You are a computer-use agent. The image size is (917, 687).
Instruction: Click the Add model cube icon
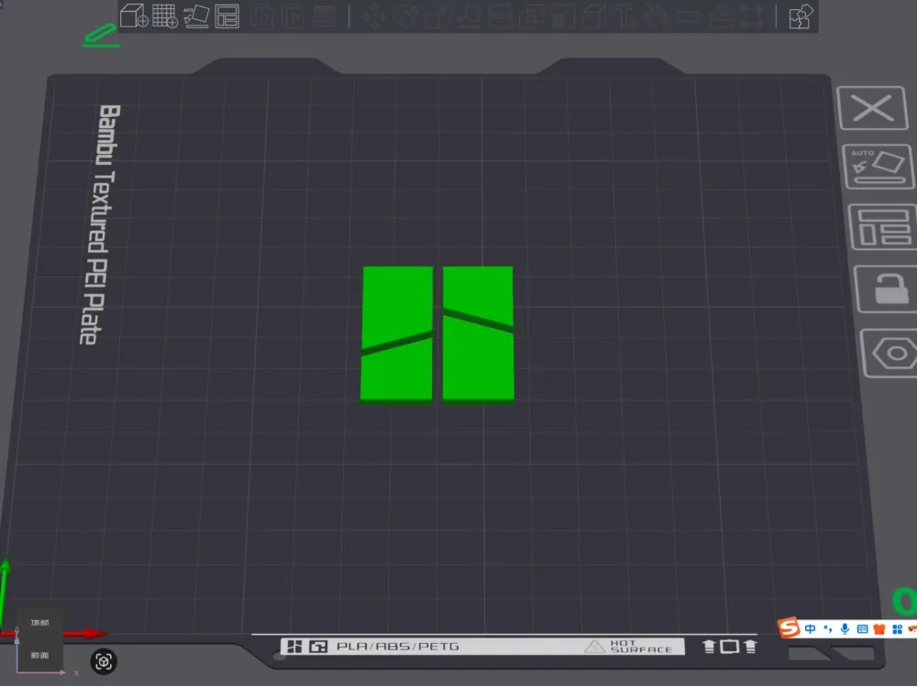(133, 16)
